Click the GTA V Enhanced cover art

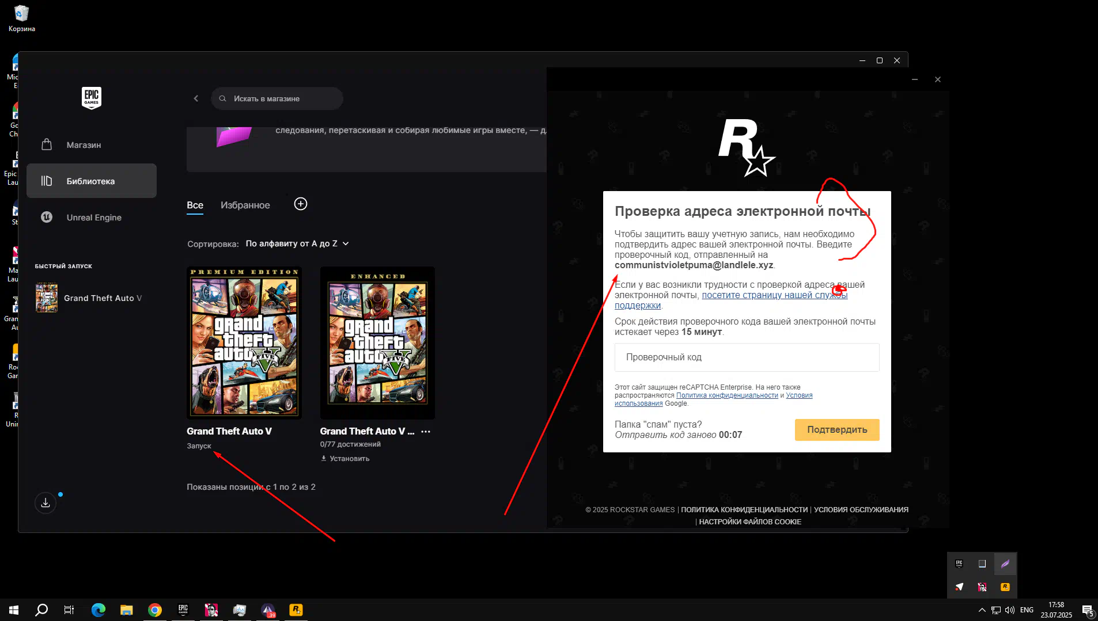coord(377,342)
